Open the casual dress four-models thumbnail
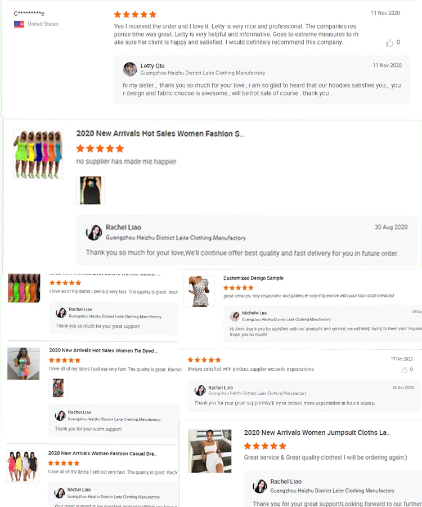 click(23, 466)
